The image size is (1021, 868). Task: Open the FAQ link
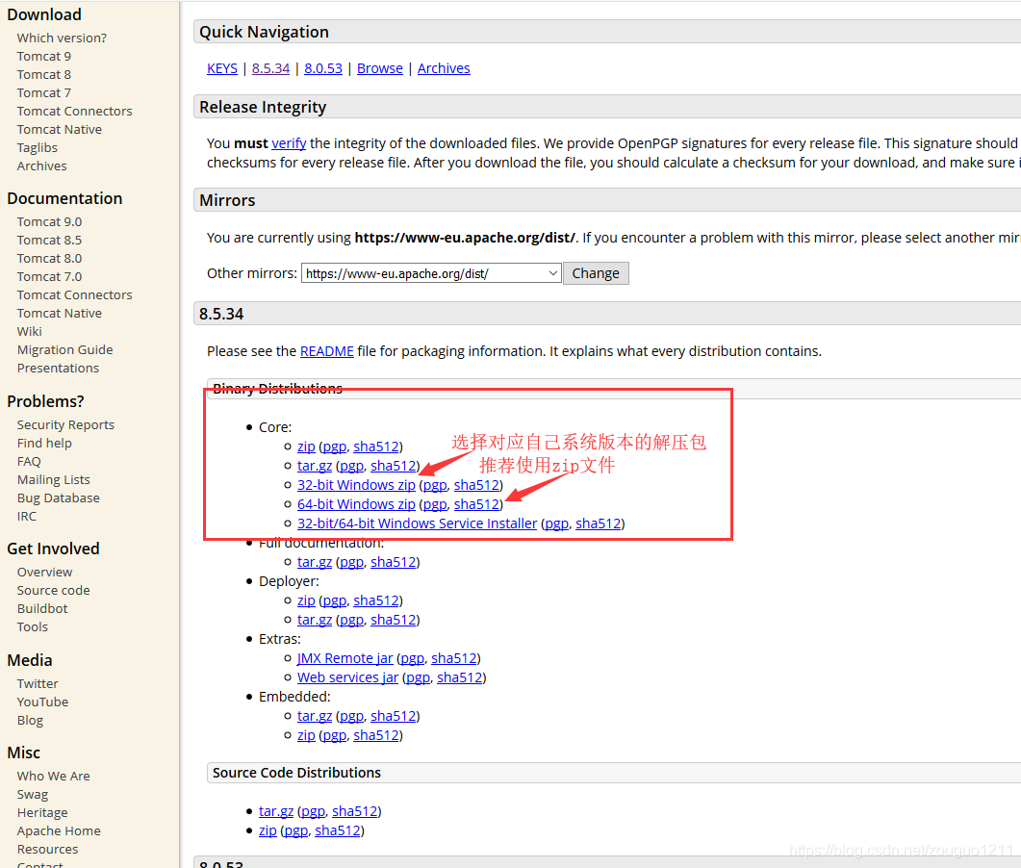click(x=29, y=461)
